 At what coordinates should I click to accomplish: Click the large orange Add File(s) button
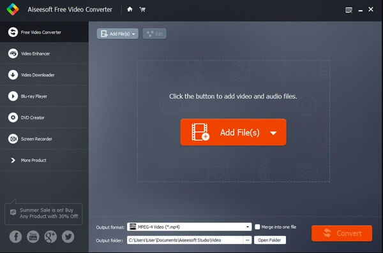pyautogui.click(x=233, y=132)
